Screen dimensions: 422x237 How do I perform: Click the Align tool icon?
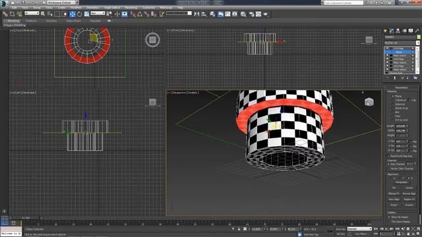(204, 14)
